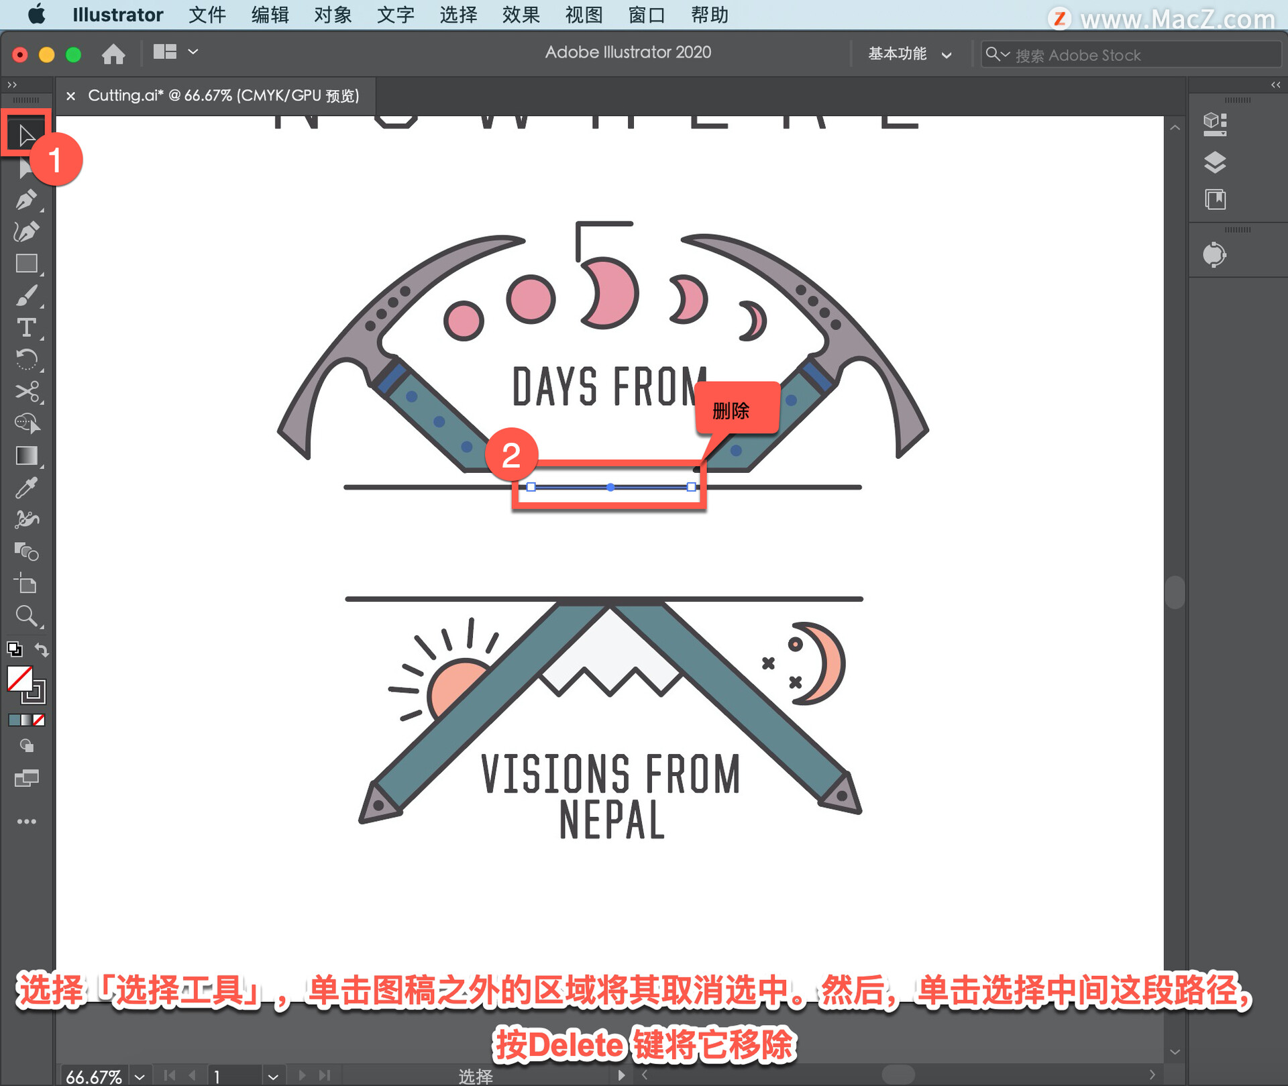
Task: Open the Layers panel icon
Action: [1214, 162]
